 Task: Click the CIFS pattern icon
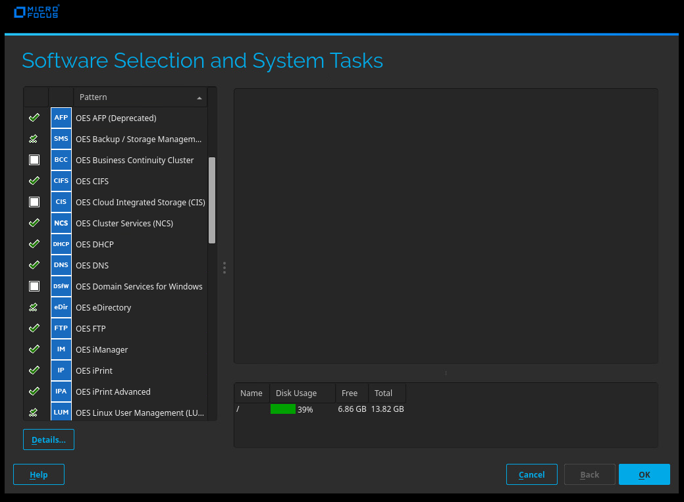[61, 182]
